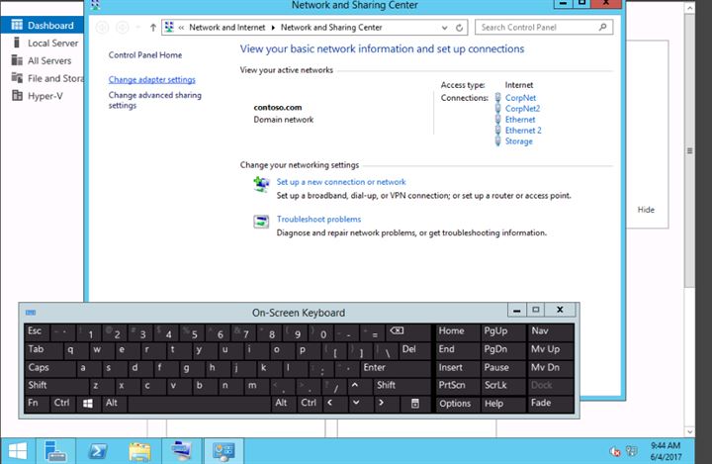
Task: Open File Explorer from the taskbar
Action: point(139,450)
